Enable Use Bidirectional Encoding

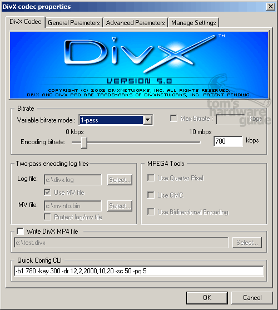151,211
